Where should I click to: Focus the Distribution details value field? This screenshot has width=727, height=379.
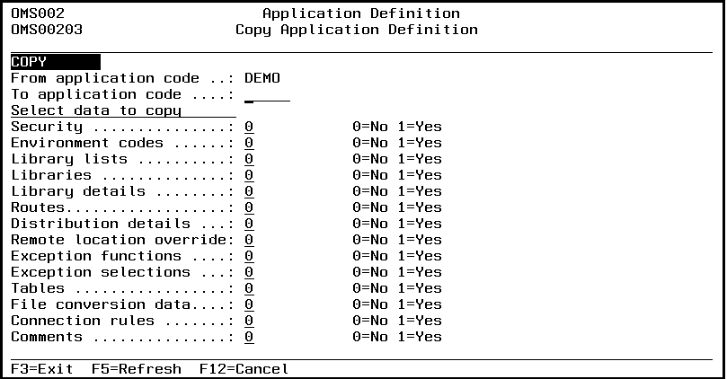pos(249,224)
